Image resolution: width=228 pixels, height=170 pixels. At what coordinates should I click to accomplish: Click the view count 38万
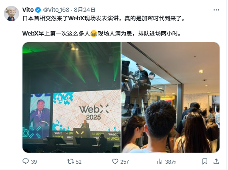click(x=170, y=162)
